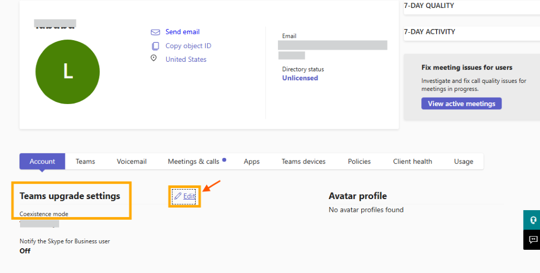The image size is (540, 273).
Task: Click the pencil Edit icon
Action: [x=178, y=196]
